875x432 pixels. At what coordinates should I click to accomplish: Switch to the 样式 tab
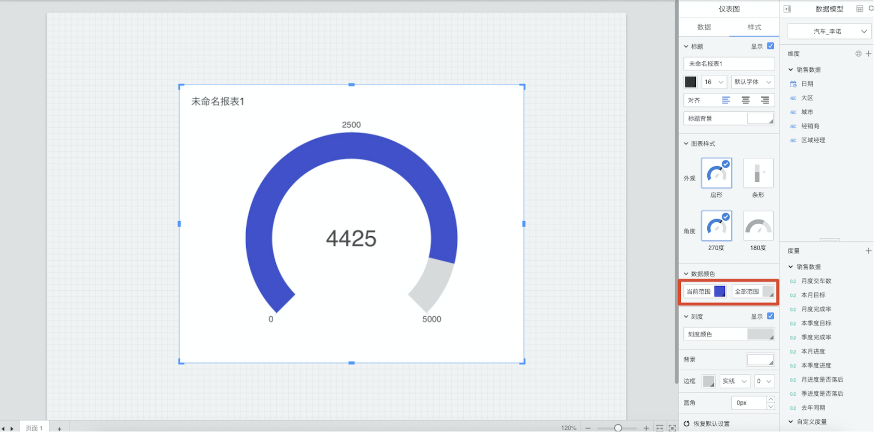pos(754,28)
